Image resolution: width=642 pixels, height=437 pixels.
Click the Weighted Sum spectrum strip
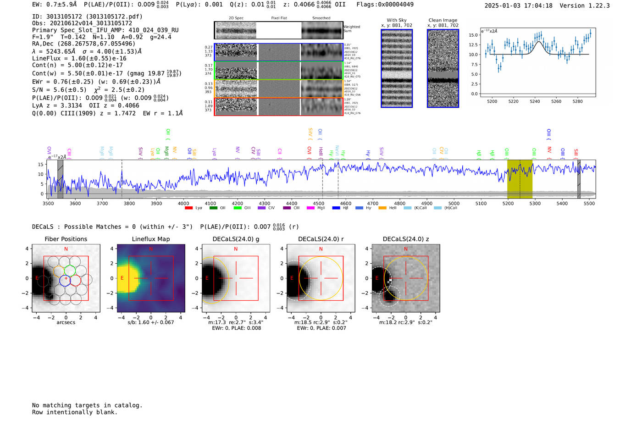pyautogui.click(x=279, y=30)
